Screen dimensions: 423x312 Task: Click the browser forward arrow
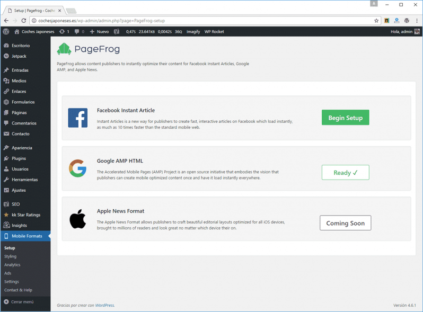tap(15, 21)
